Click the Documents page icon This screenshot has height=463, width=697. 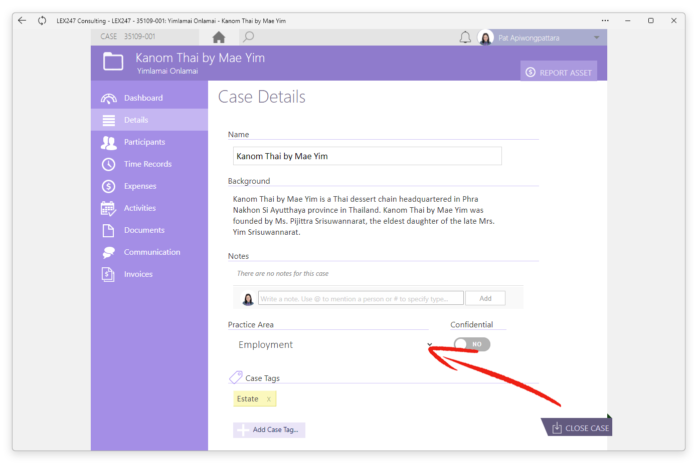[x=108, y=230]
